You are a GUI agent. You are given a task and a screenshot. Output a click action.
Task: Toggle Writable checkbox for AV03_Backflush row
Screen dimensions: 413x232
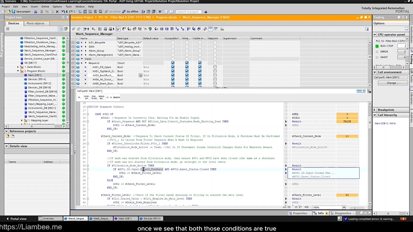(x=186, y=75)
